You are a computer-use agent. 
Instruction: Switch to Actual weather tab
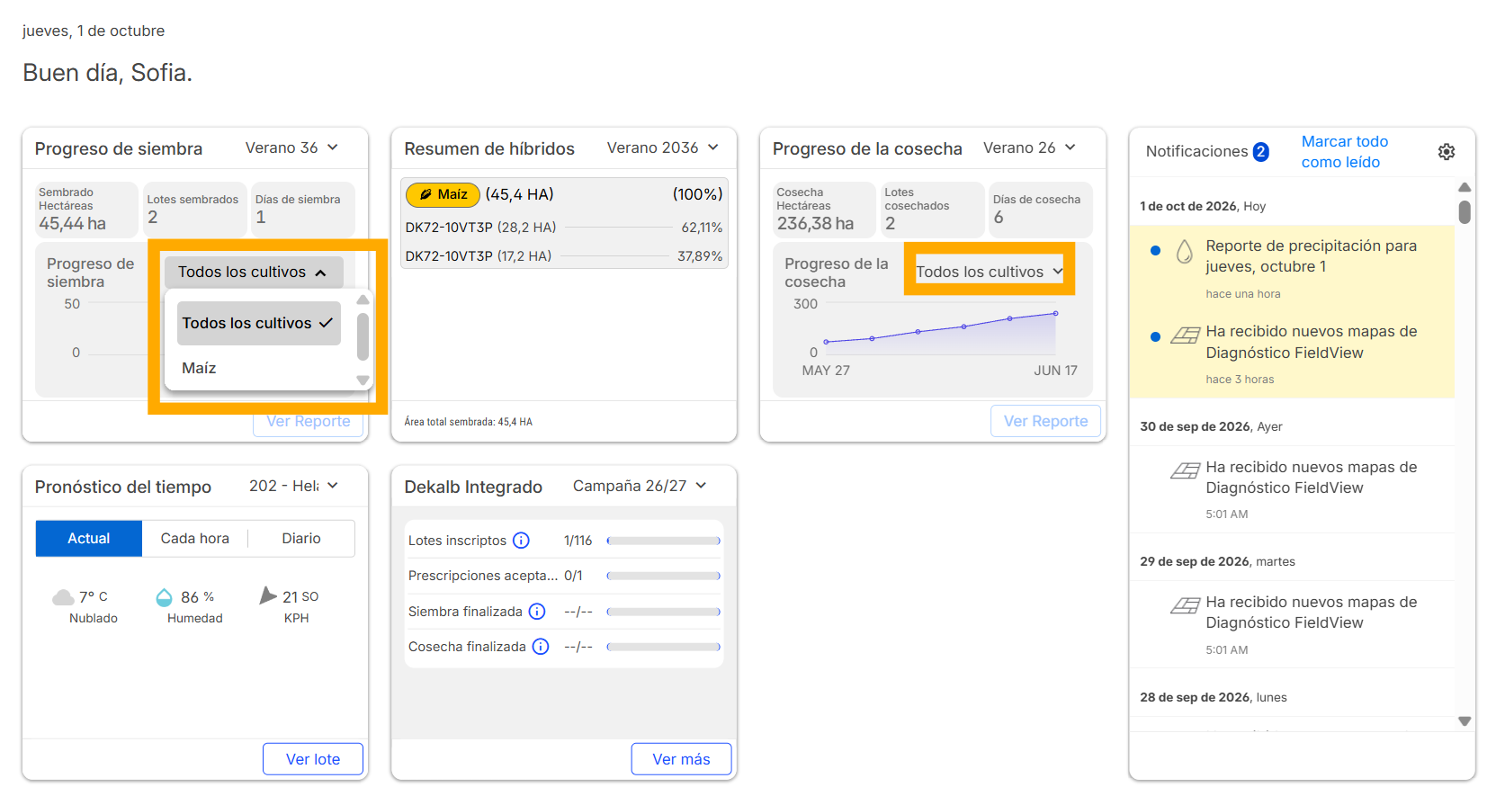coord(89,538)
